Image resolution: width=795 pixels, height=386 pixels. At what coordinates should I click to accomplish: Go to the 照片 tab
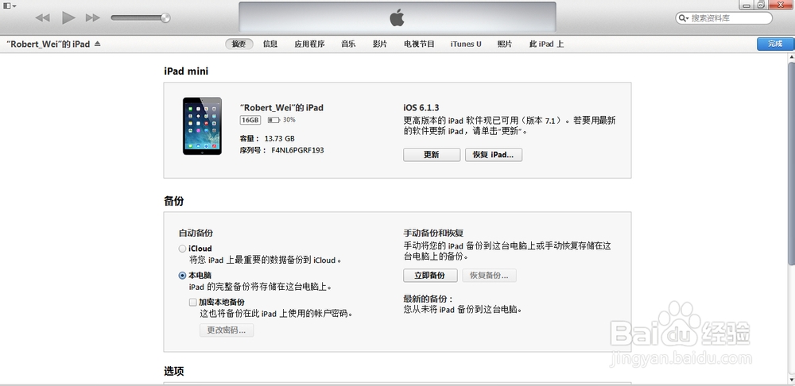(x=505, y=44)
